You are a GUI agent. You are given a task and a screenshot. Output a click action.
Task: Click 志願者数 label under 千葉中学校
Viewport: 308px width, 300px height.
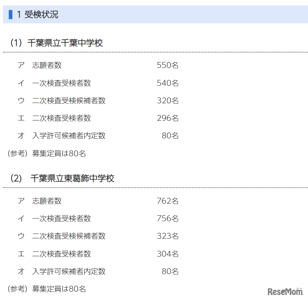pyautogui.click(x=47, y=65)
